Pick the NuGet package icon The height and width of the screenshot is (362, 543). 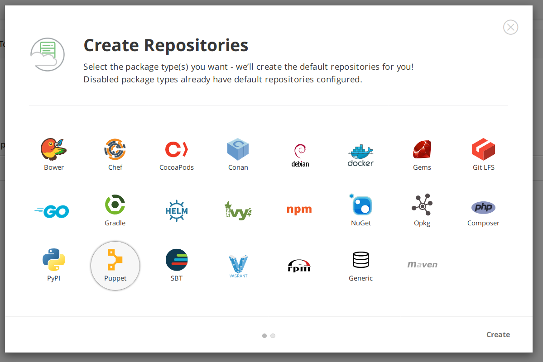point(361,210)
